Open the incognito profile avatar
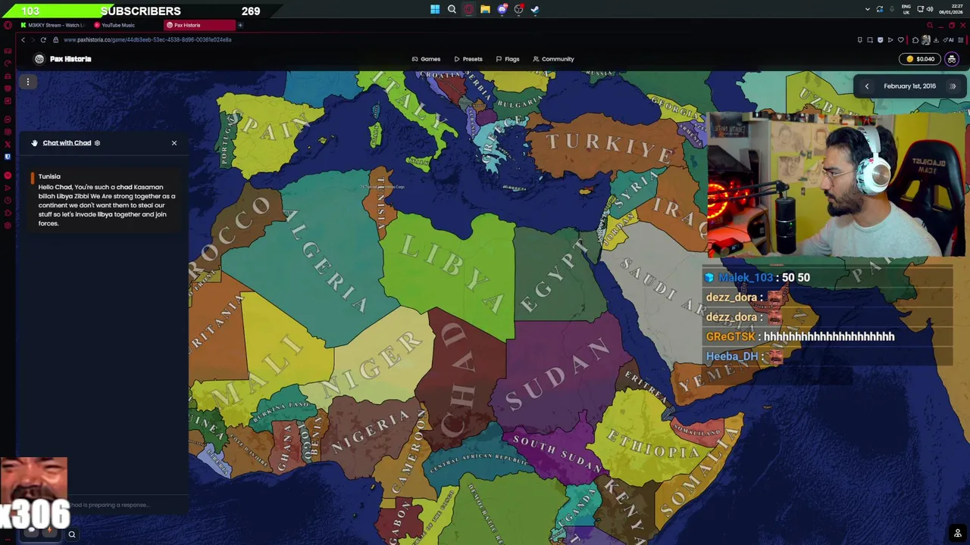This screenshot has width=970, height=545. click(952, 59)
